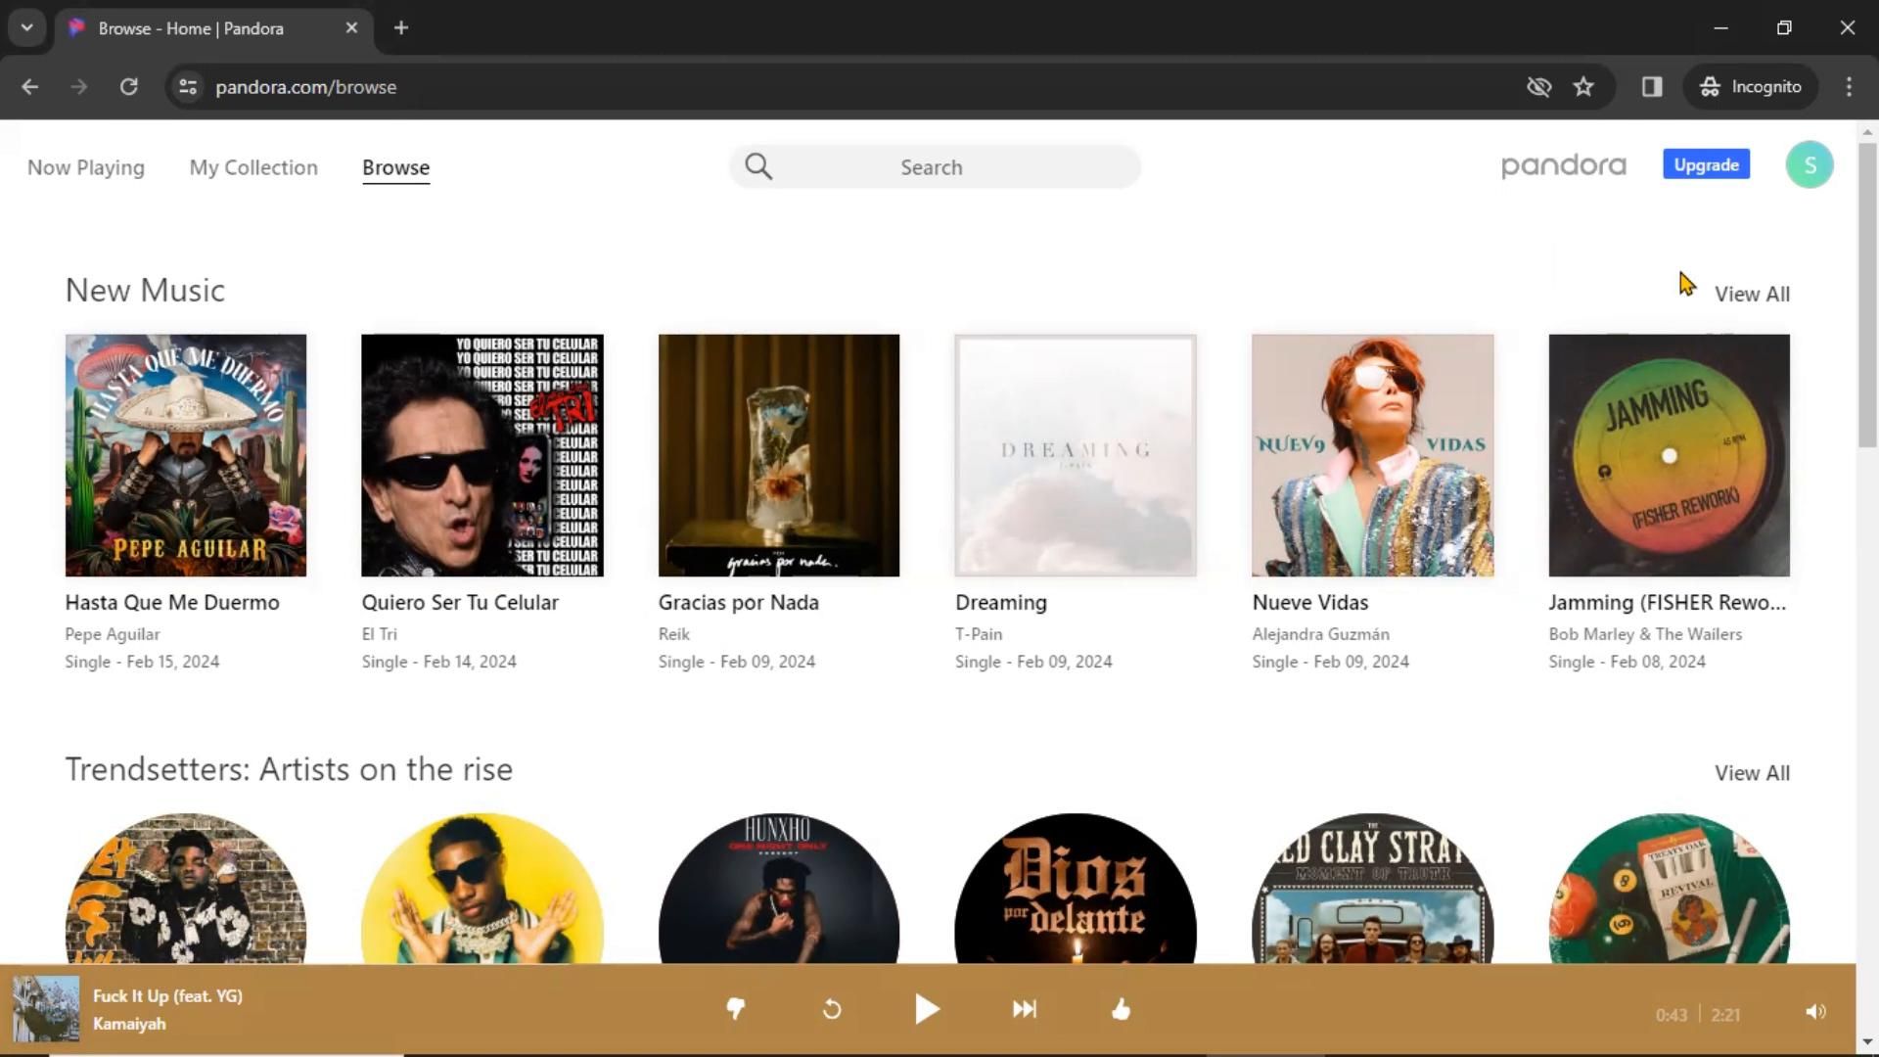Viewport: 1879px width, 1057px height.
Task: Toggle play/pause for current track
Action: tap(928, 1009)
